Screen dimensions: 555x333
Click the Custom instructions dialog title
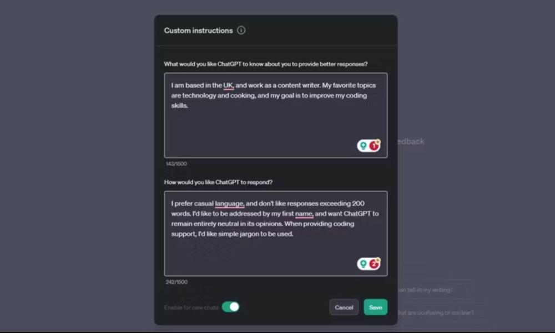pyautogui.click(x=198, y=31)
